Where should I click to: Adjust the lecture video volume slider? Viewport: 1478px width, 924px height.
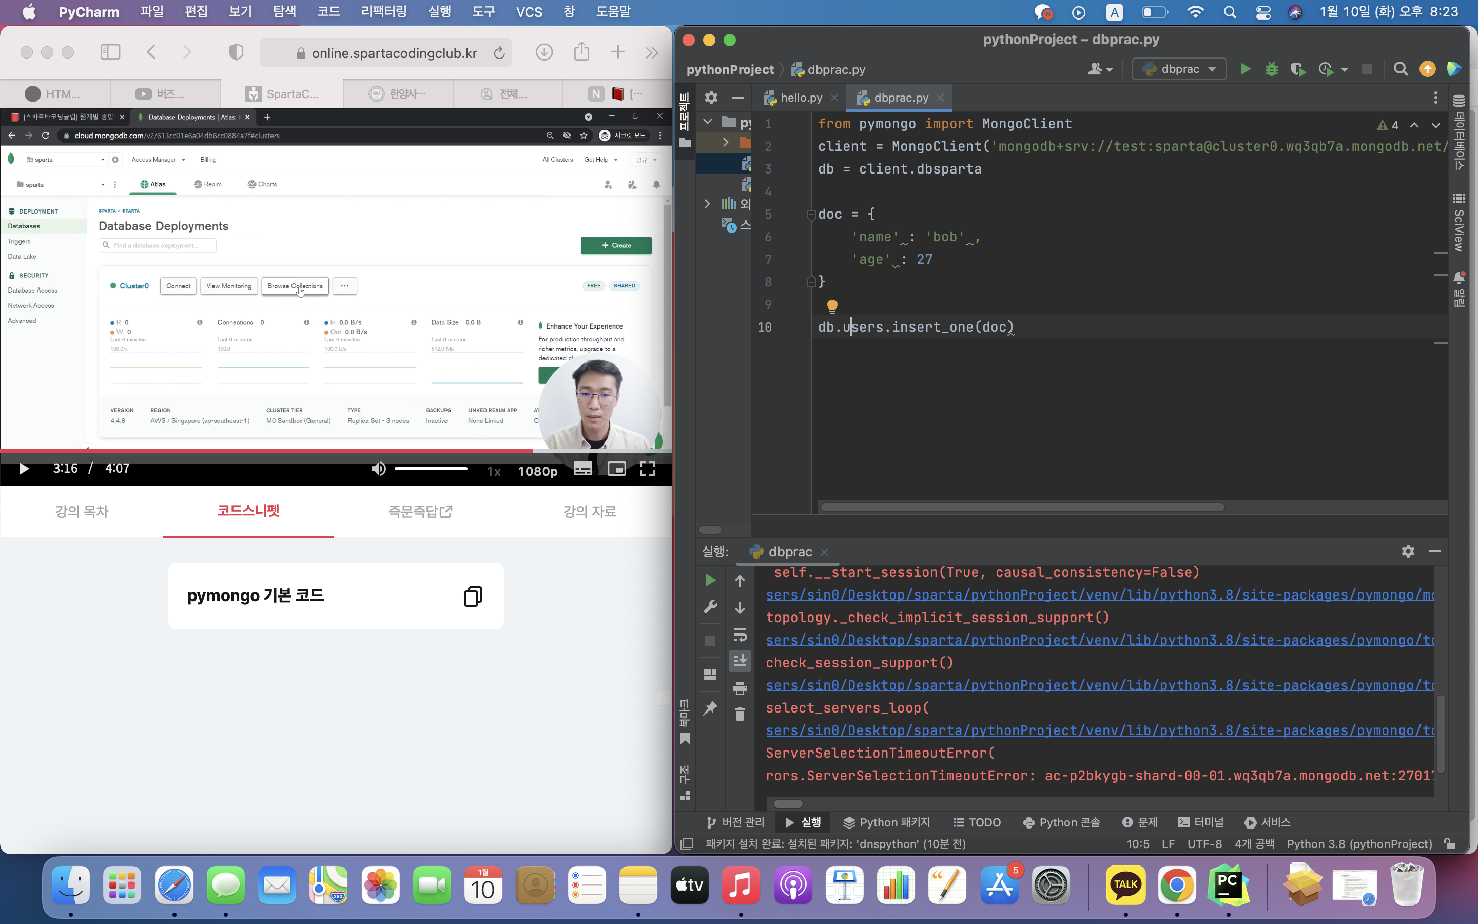click(431, 469)
